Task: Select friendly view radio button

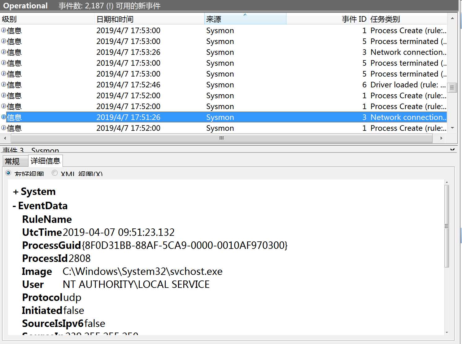Action: coord(8,173)
